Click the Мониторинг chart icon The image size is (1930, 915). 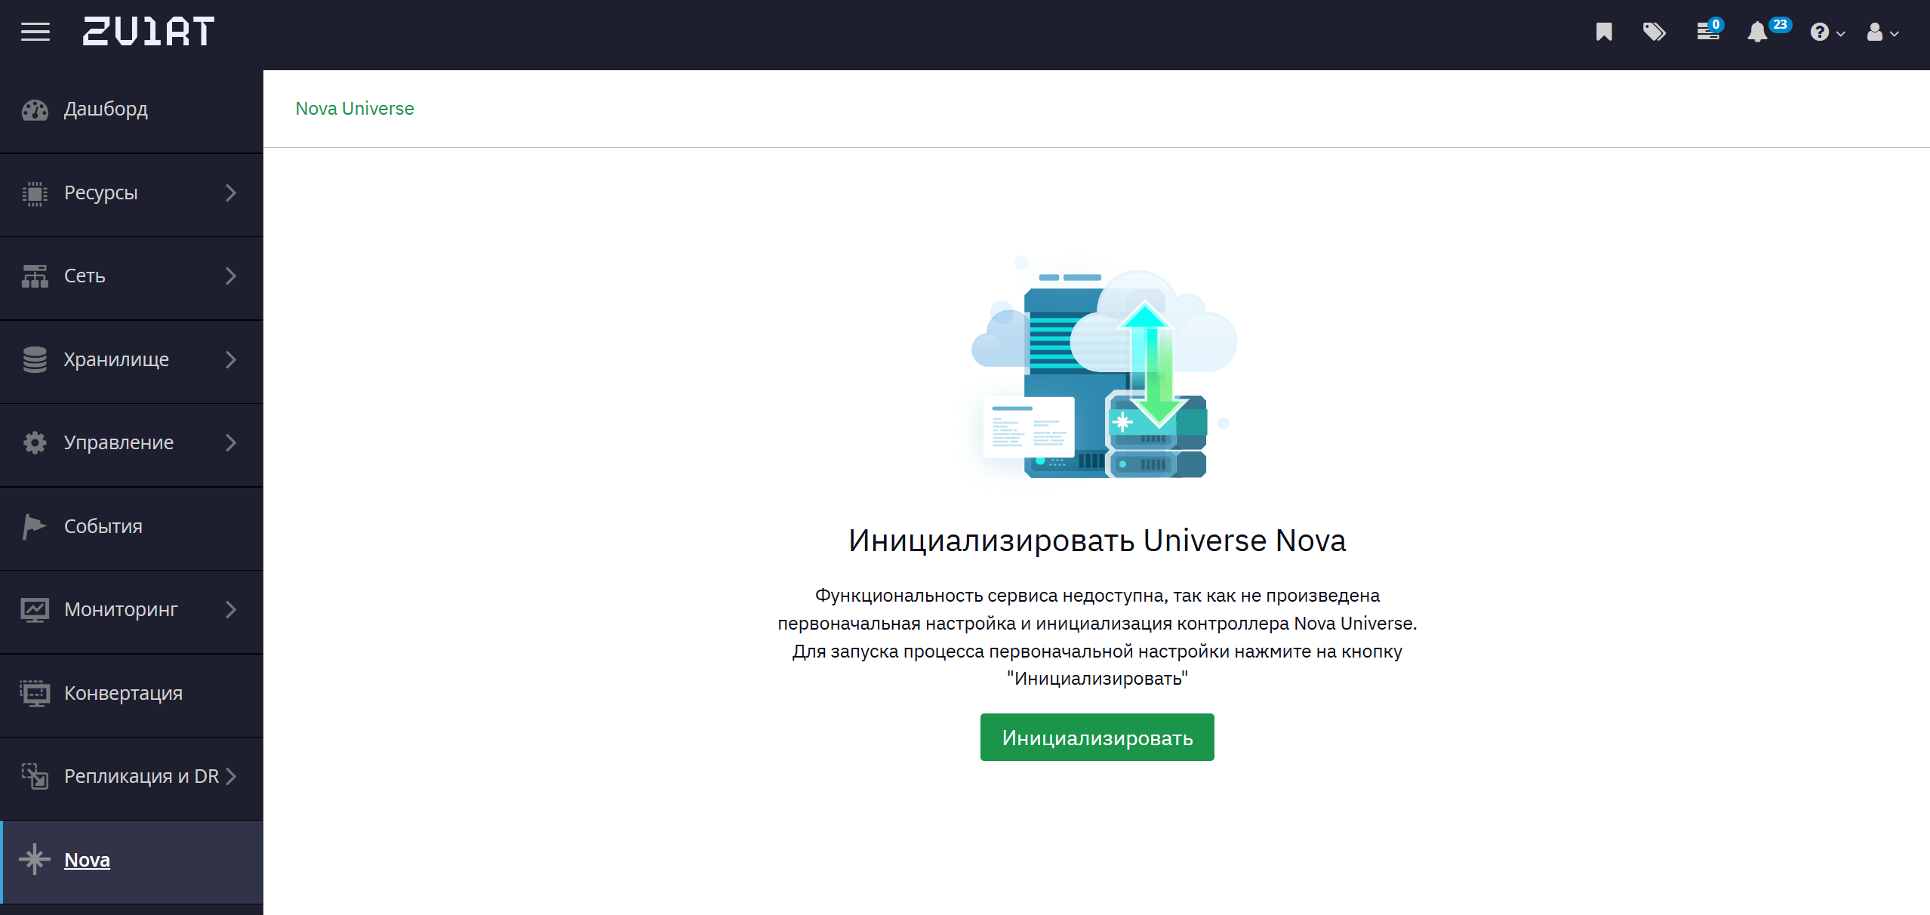click(x=35, y=610)
